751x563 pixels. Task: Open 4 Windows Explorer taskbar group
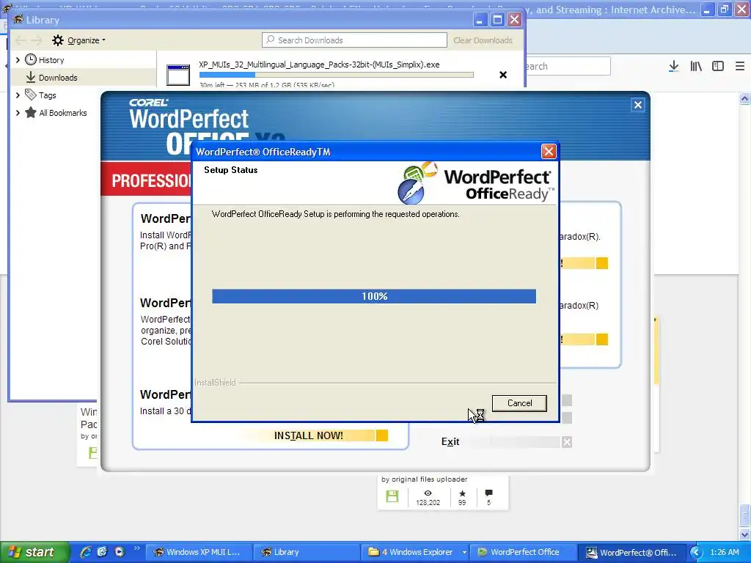click(x=415, y=552)
